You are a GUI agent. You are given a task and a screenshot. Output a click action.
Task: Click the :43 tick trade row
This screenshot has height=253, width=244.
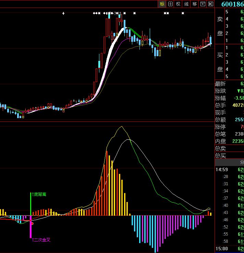coord(230,213)
